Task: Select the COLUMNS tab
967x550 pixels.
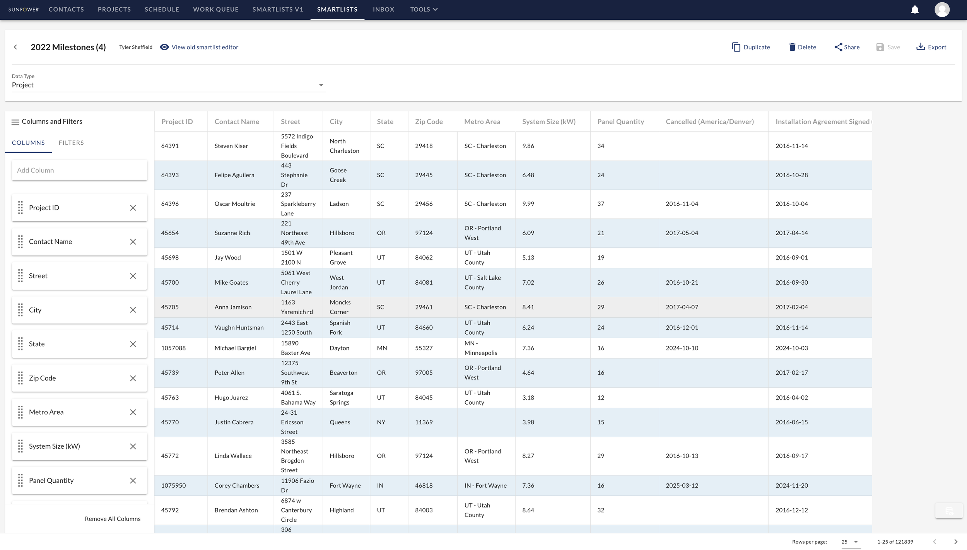Action: pos(28,142)
